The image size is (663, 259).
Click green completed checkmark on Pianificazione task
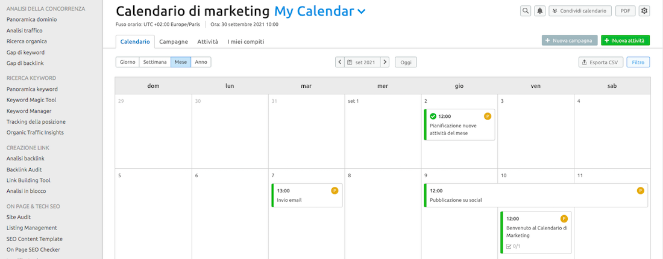[433, 116]
